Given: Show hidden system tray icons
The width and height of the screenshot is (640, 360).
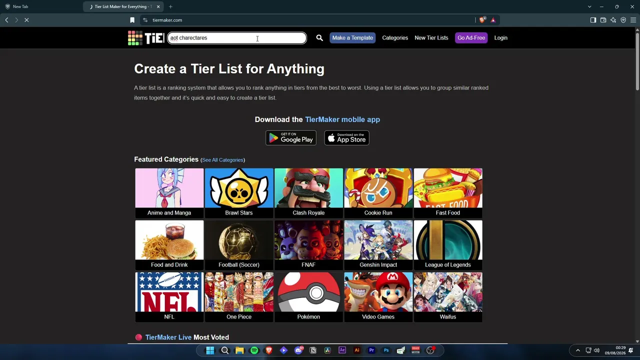Looking at the screenshot, I should coord(578,350).
